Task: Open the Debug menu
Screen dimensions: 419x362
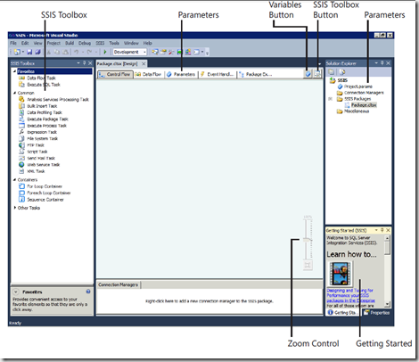Action: [85, 43]
